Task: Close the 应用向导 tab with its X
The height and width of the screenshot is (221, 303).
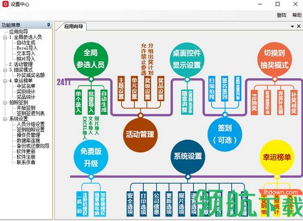Action: 299,26
